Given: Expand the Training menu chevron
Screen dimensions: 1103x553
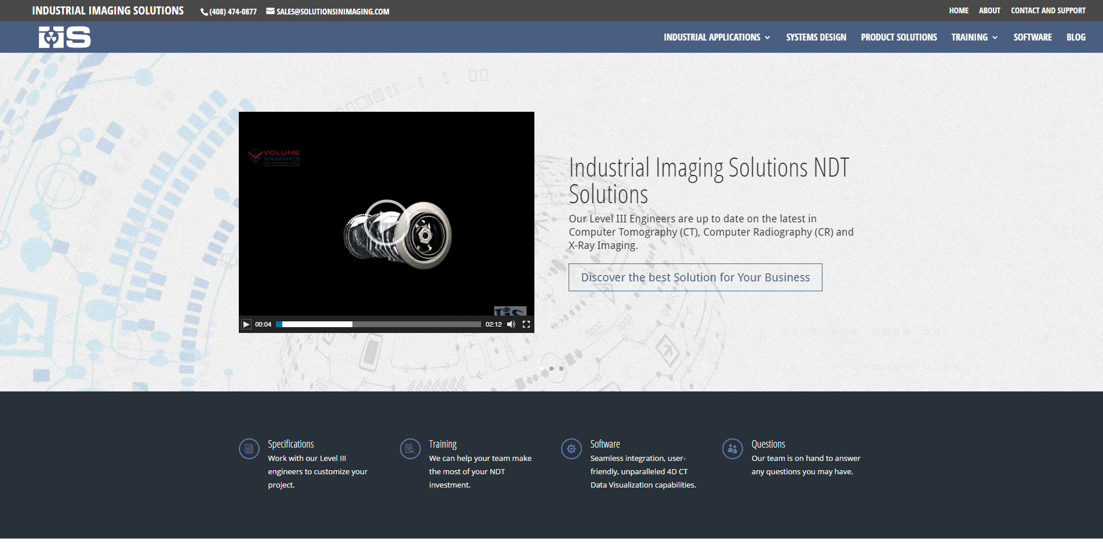Looking at the screenshot, I should [995, 38].
